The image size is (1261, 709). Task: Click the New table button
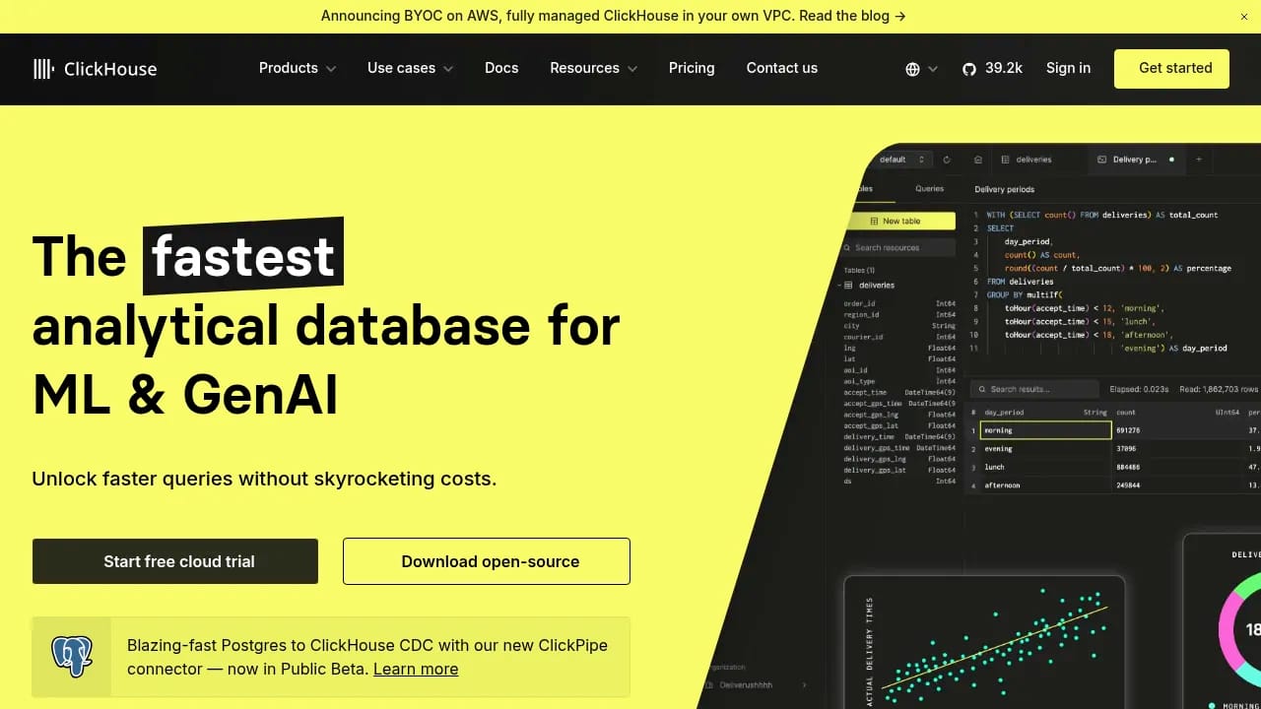coord(901,222)
